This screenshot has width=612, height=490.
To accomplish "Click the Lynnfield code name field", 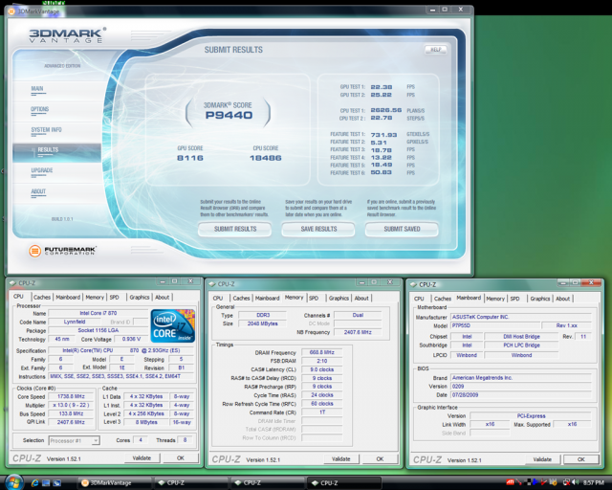I will coord(75,322).
